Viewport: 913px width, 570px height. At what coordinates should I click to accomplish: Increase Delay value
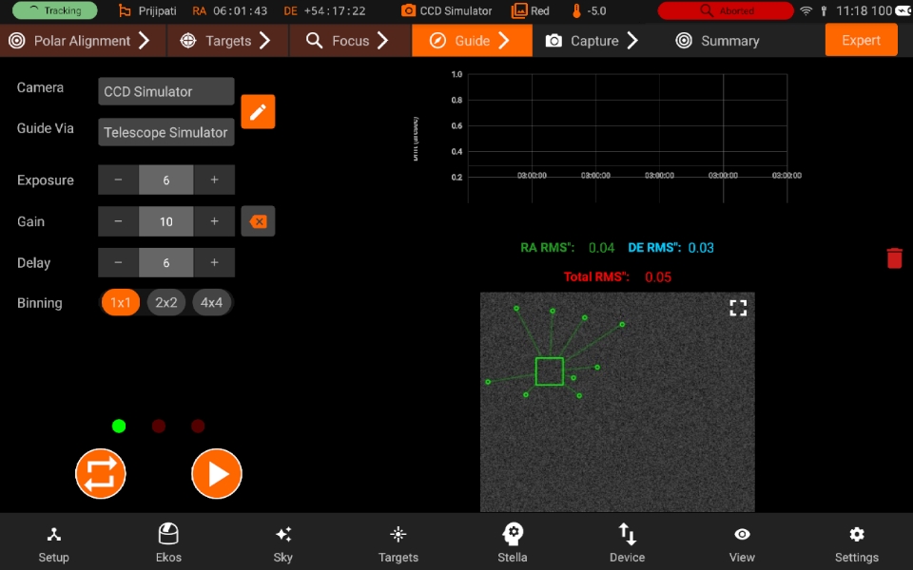pos(214,262)
